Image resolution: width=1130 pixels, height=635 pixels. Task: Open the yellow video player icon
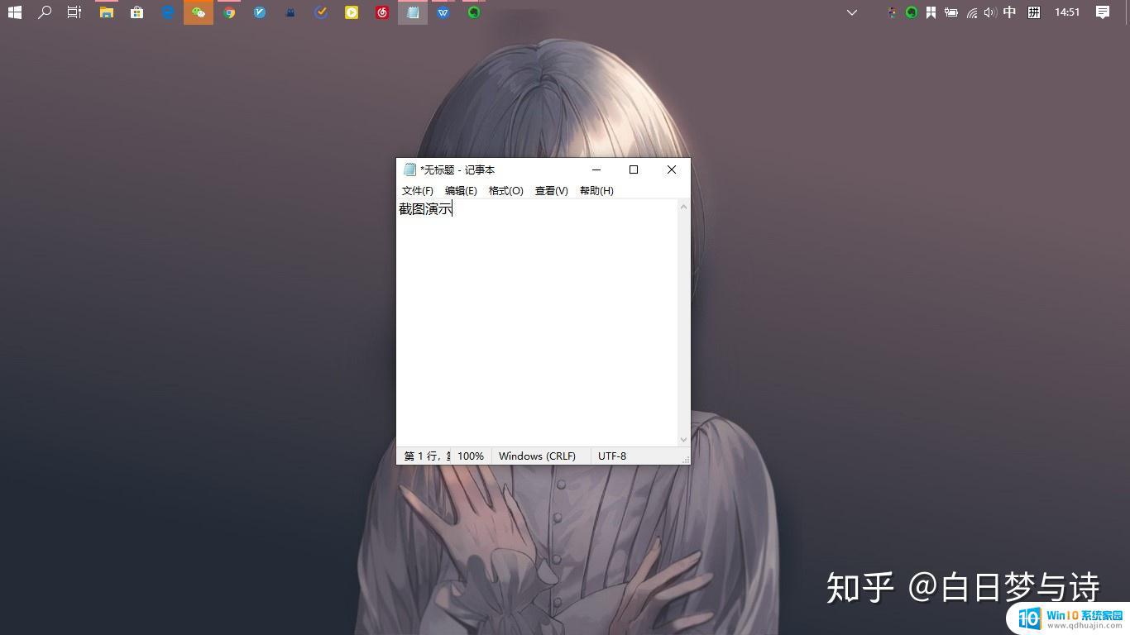pyautogui.click(x=352, y=12)
